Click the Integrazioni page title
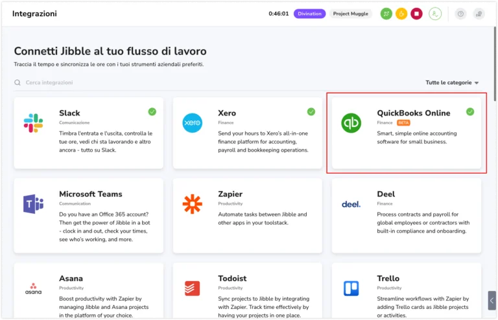Screen dimensions: 498x320 34,14
